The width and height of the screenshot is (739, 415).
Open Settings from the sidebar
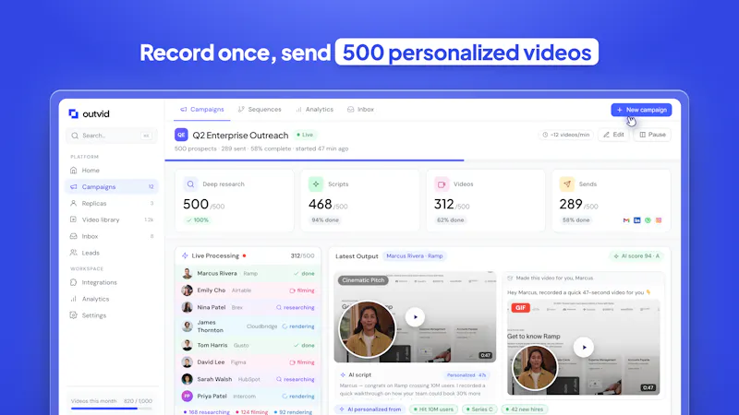tap(111, 315)
